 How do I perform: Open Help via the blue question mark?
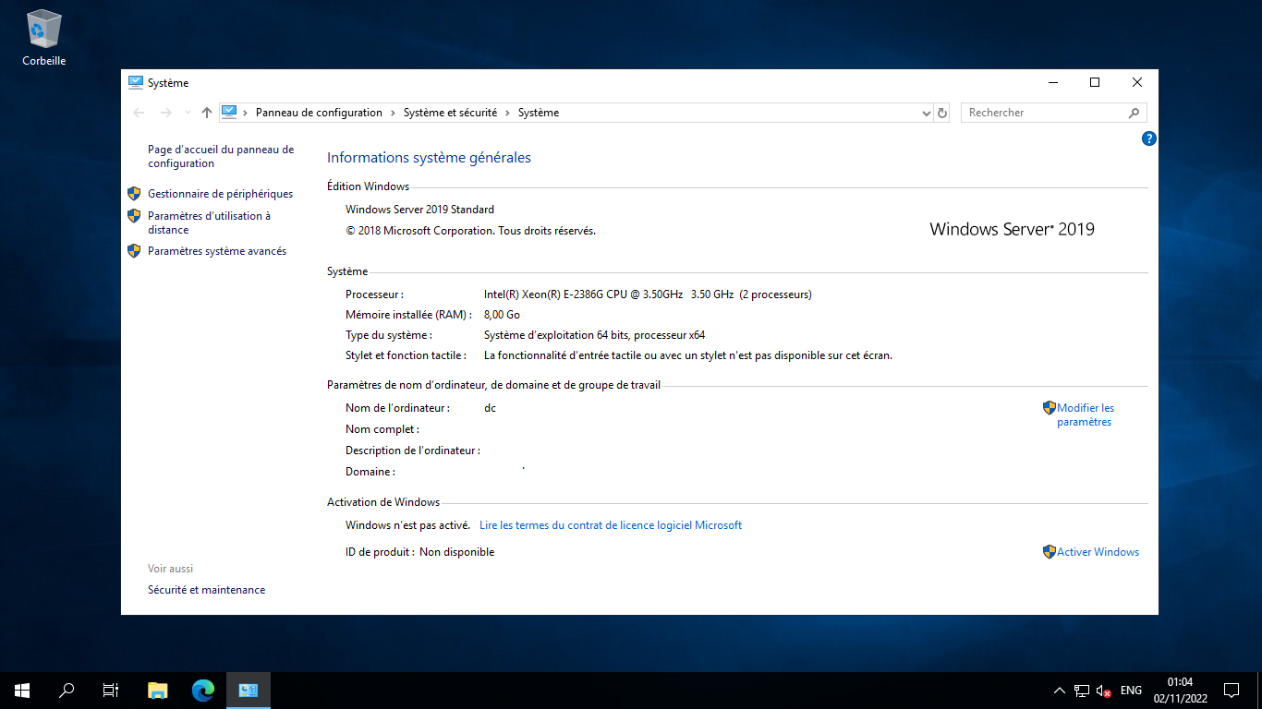(x=1149, y=138)
